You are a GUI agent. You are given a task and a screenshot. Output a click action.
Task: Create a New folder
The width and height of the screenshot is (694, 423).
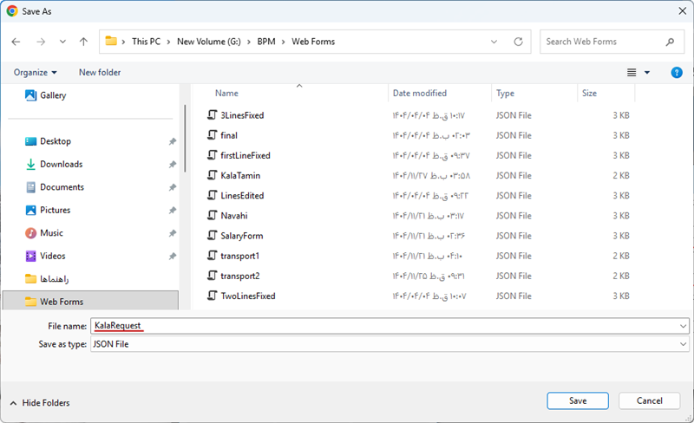coord(100,73)
